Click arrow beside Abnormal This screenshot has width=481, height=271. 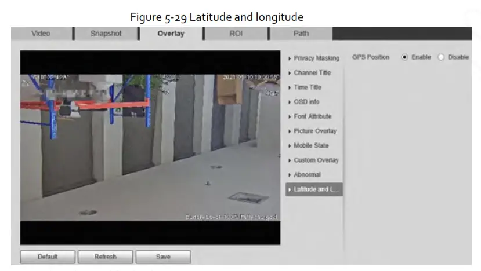coord(290,175)
